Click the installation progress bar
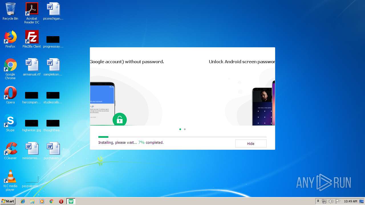The height and width of the screenshot is (205, 365). coord(182,137)
